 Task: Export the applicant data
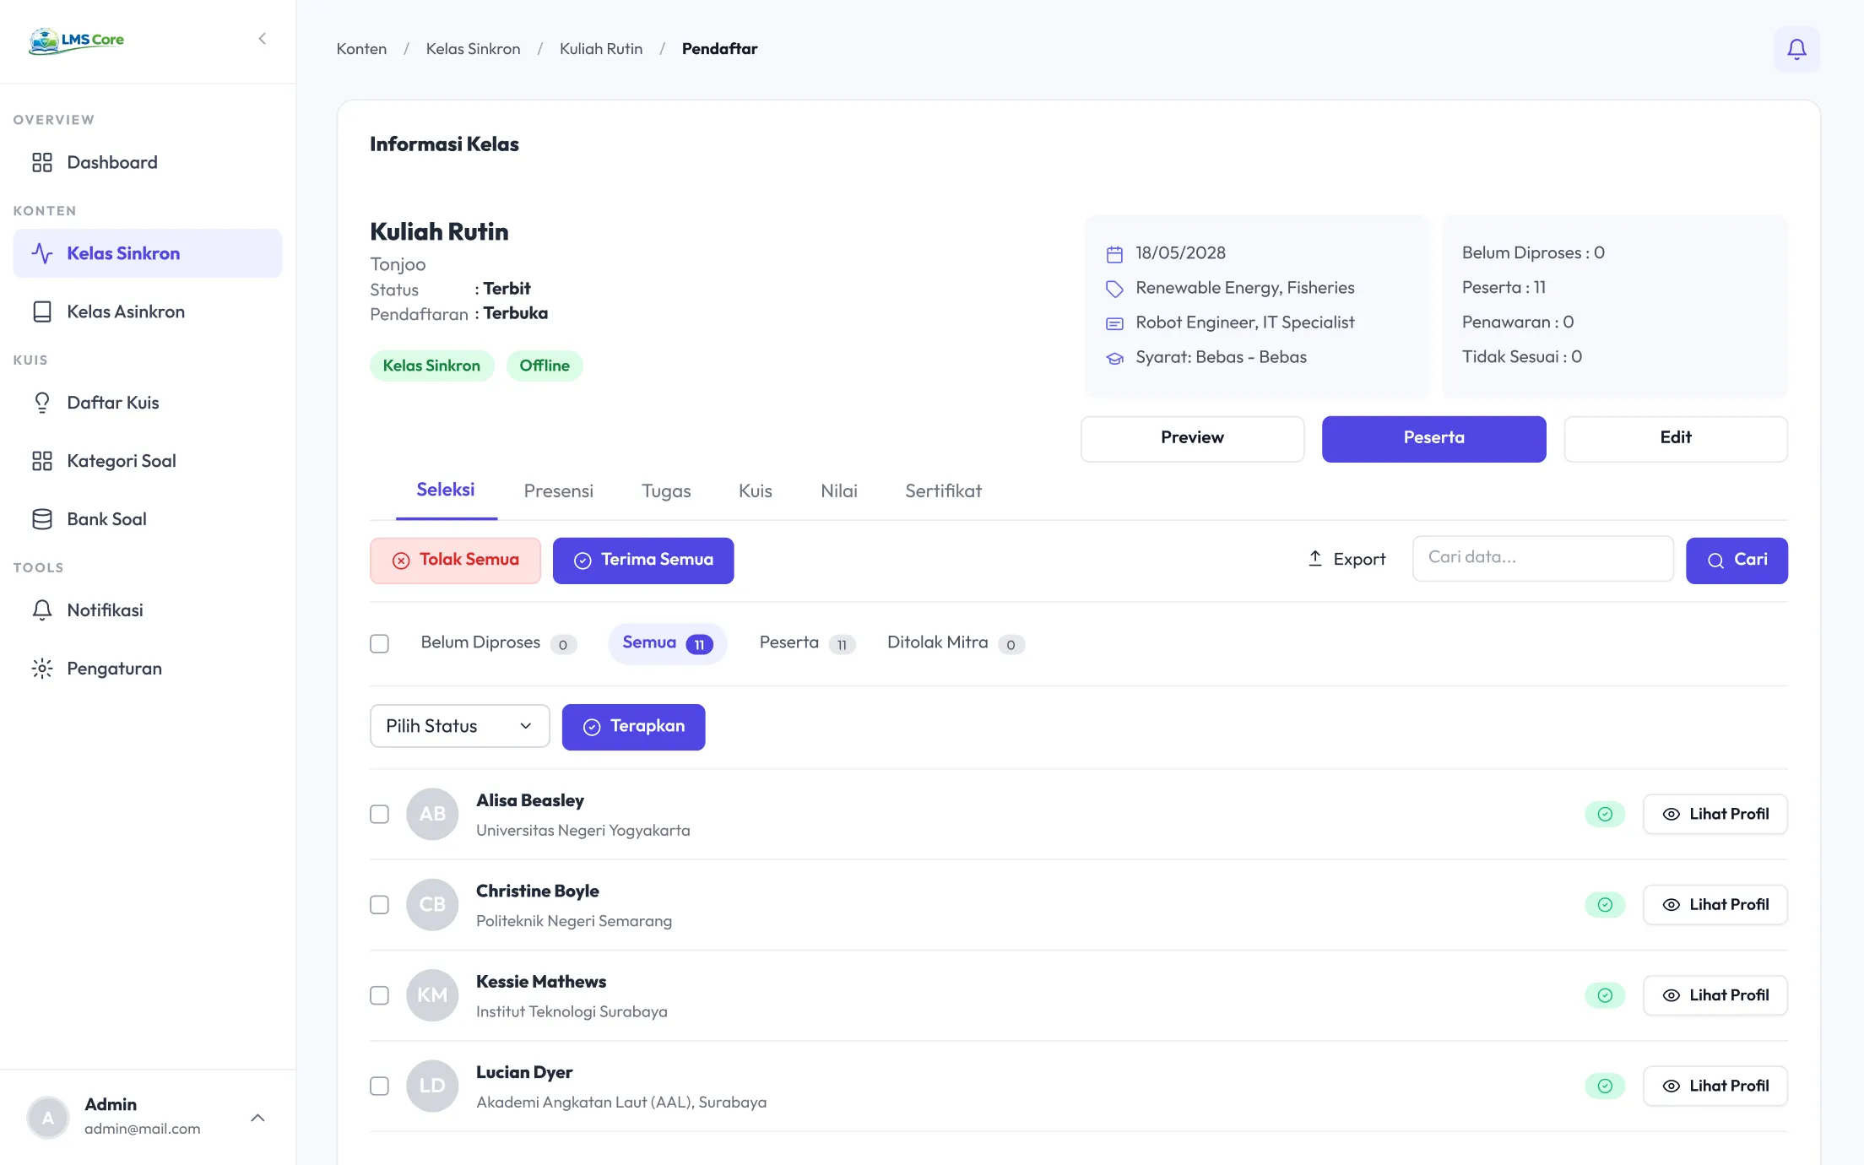point(1347,559)
